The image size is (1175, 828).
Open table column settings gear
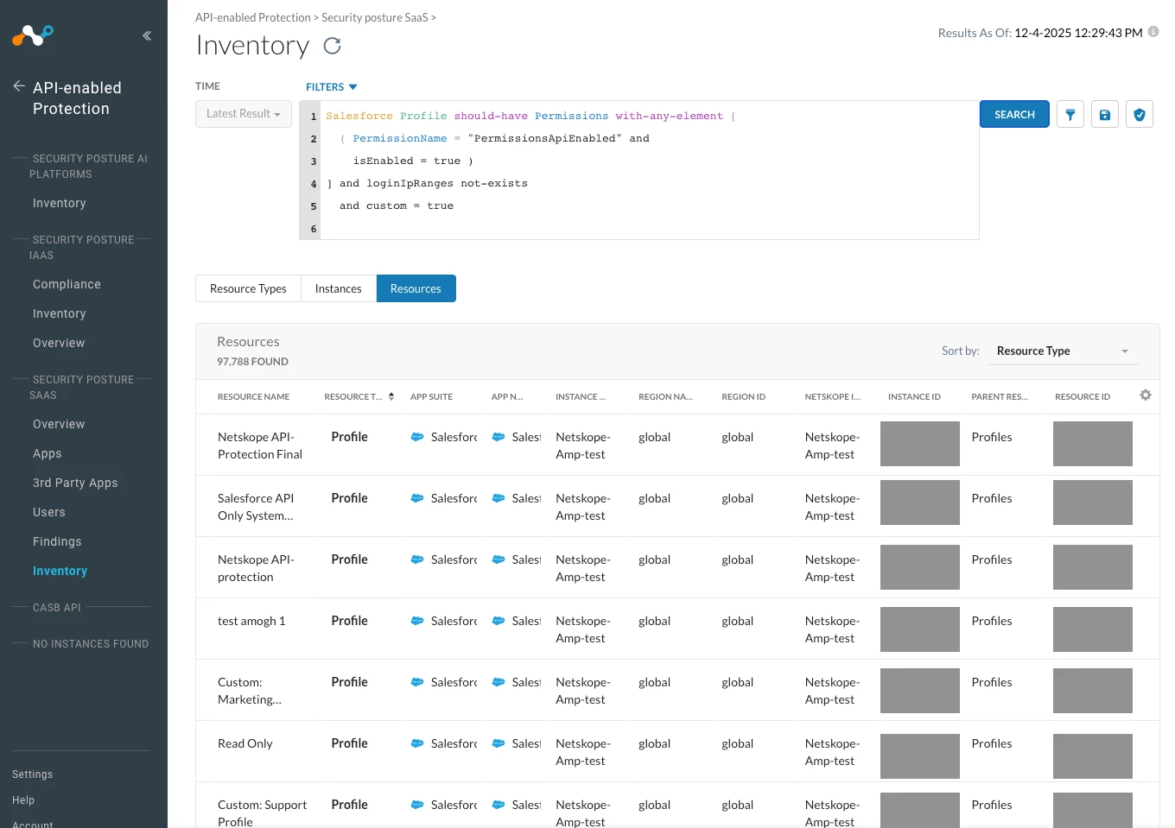click(1146, 395)
